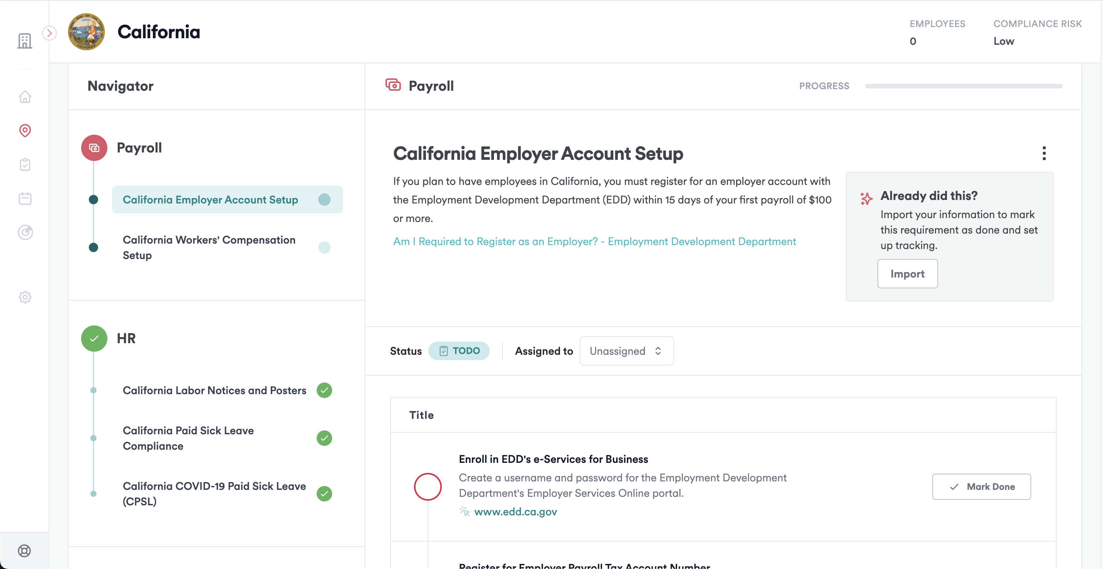Open the three-dot more options menu

click(x=1044, y=153)
